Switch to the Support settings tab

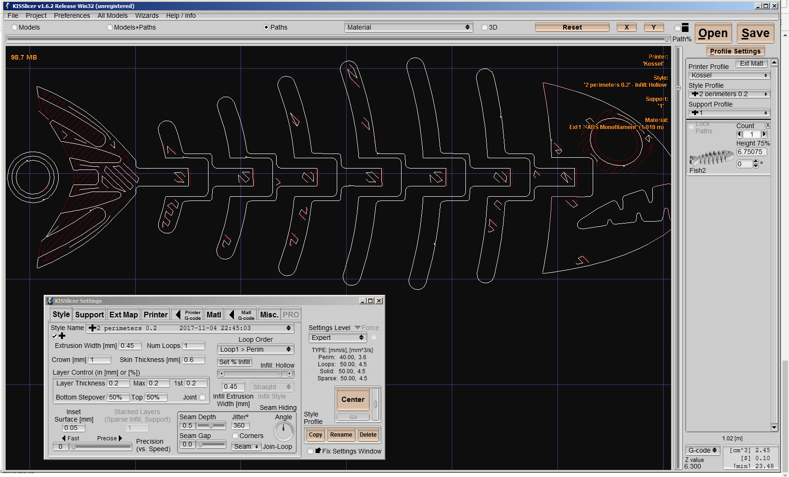tap(89, 315)
